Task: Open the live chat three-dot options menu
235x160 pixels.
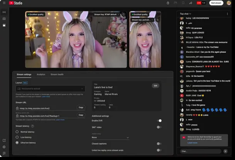Action: (x=227, y=14)
